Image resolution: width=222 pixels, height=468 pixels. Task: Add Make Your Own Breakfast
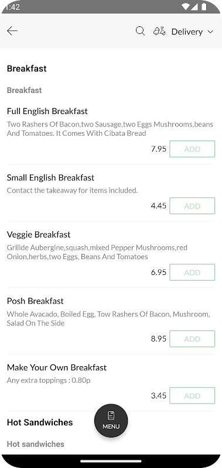192,396
